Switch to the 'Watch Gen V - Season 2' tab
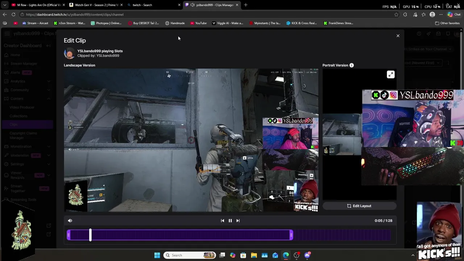This screenshot has width=464, height=261. tap(96, 5)
